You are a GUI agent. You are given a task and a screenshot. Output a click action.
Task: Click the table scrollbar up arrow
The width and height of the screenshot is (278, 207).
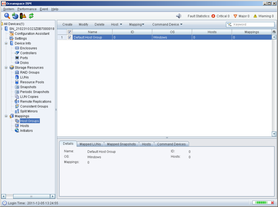tap(274, 37)
